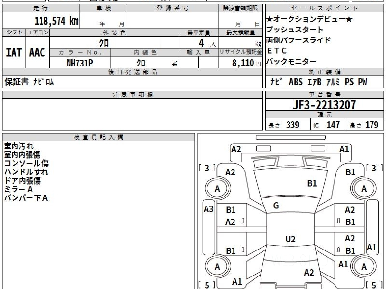The image size is (386, 289).
Task: Click the G mark on the windshield
Action: [276, 206]
